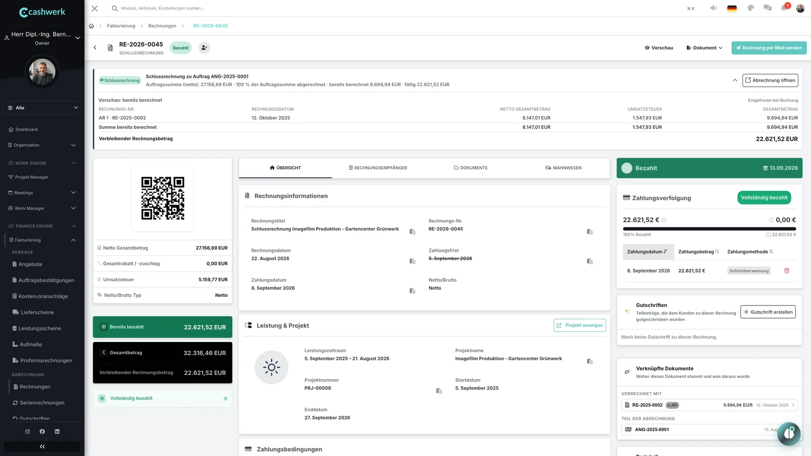Open the language flag selector
This screenshot has height=456, width=811.
731,9
